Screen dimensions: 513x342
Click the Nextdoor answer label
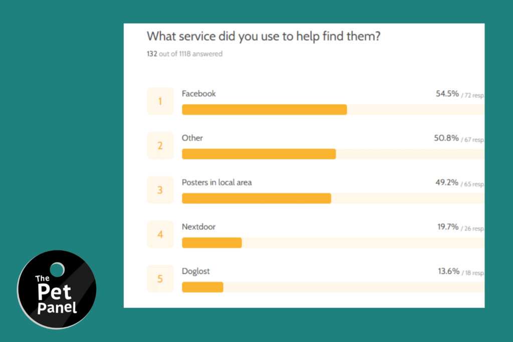tap(198, 227)
